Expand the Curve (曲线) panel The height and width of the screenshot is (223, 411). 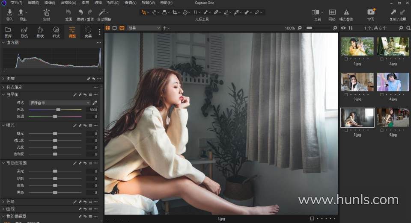[x=3, y=209]
